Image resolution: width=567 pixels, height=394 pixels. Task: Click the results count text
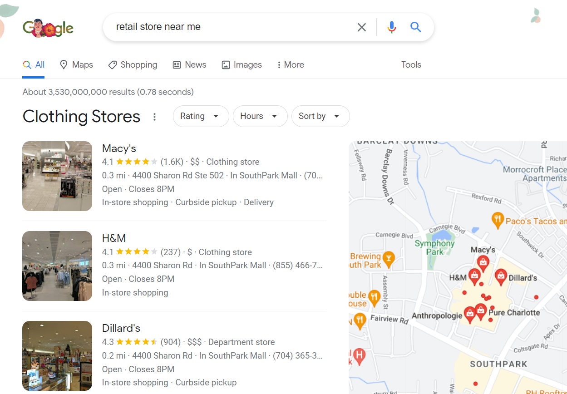(x=108, y=92)
